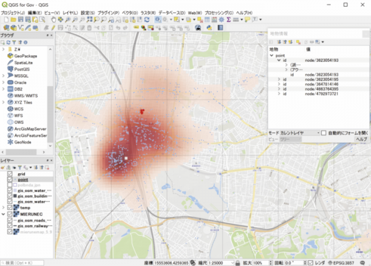Hide the gis_osm_buildin layer
The image size is (371, 266).
(10, 196)
